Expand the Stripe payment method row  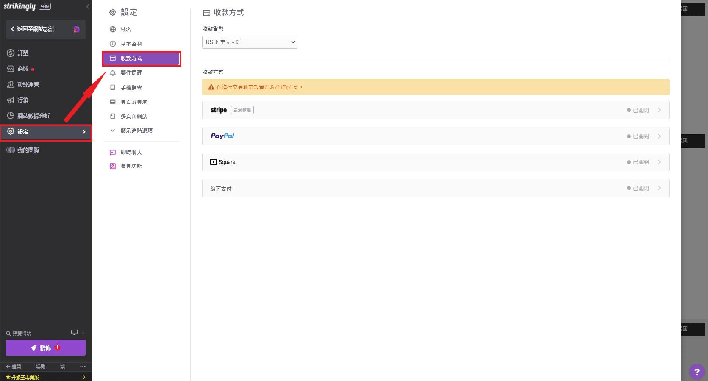(436, 110)
